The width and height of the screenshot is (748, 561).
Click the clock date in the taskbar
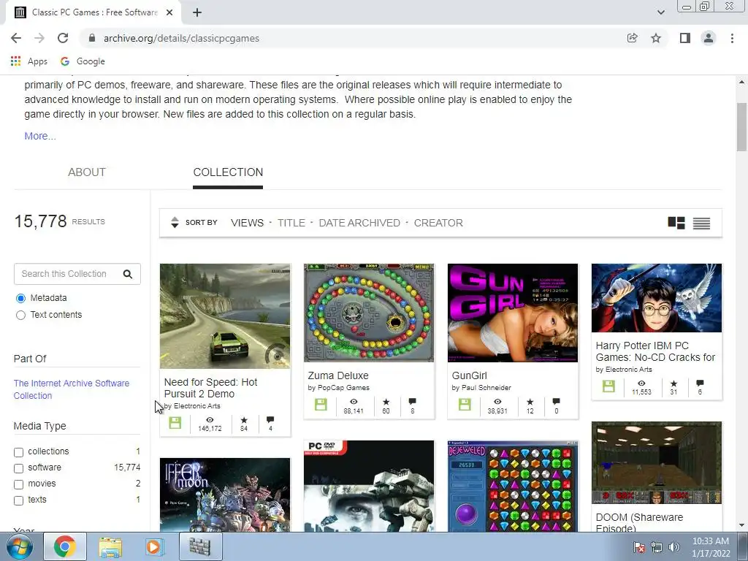711,547
